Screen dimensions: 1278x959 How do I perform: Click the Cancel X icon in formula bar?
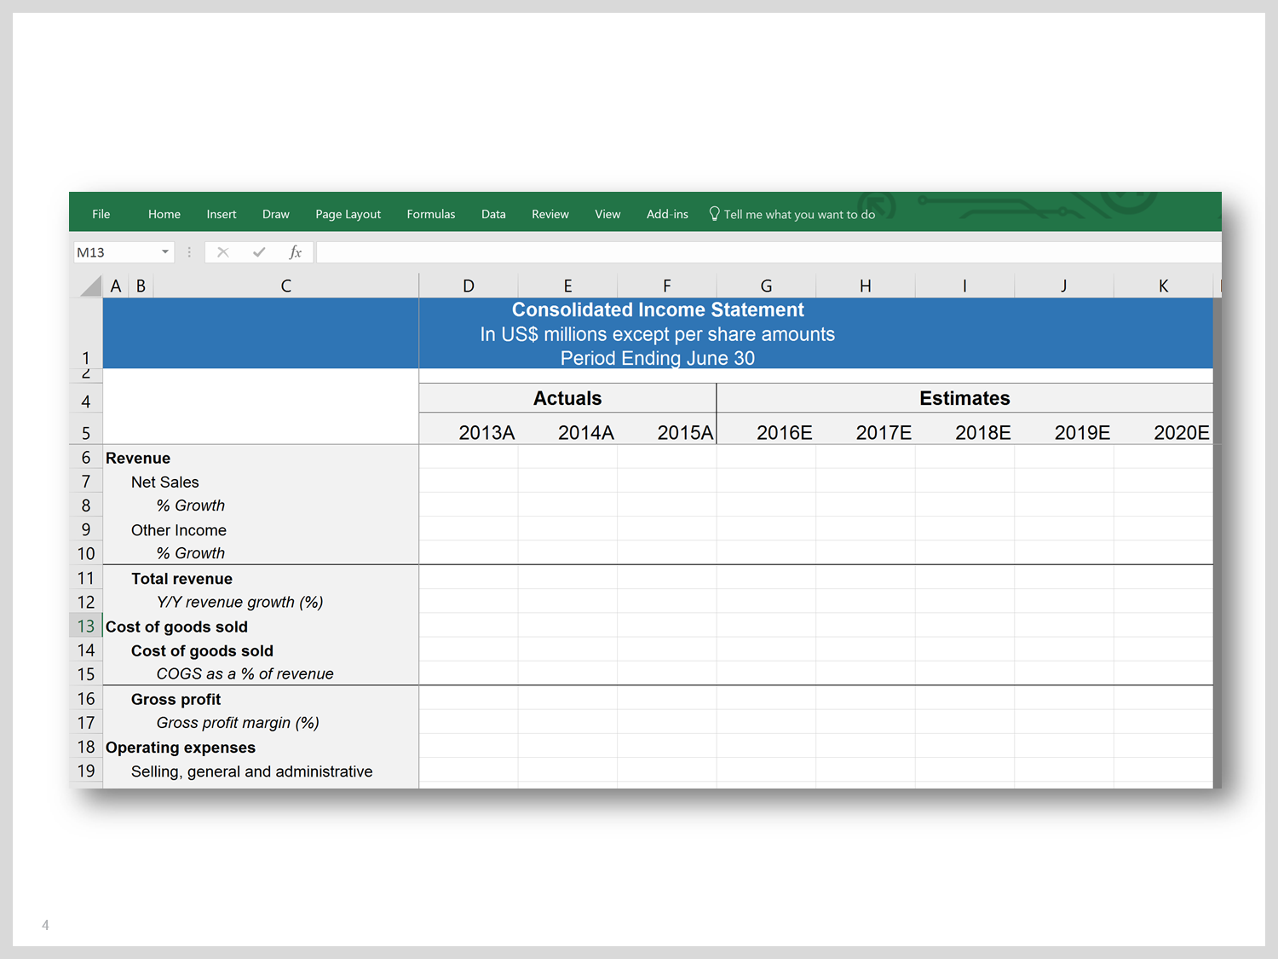(x=222, y=252)
